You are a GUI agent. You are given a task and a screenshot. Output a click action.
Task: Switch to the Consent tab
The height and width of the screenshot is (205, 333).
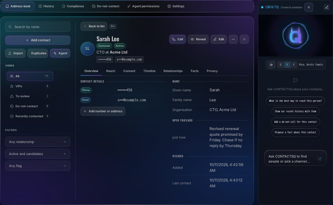(129, 71)
